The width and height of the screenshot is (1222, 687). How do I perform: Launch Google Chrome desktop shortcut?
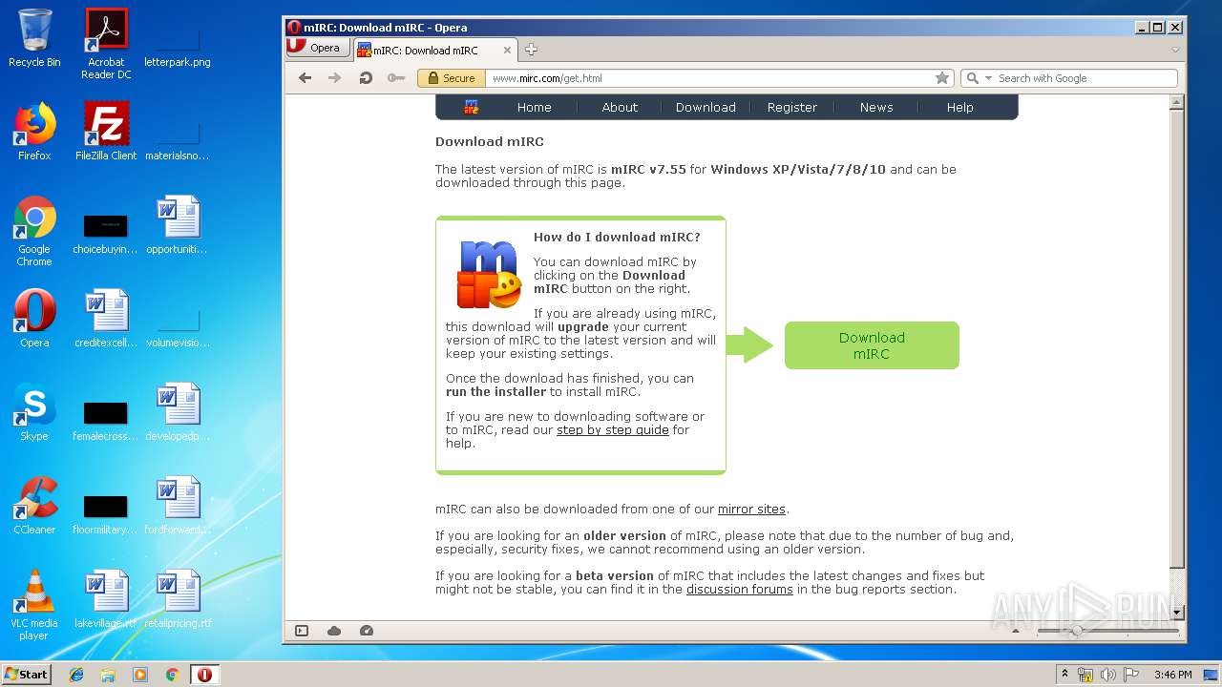pos(34,231)
